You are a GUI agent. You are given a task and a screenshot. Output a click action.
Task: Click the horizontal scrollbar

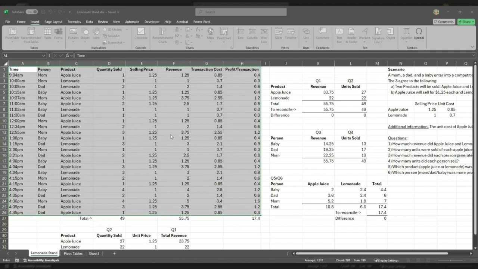(x=372, y=253)
